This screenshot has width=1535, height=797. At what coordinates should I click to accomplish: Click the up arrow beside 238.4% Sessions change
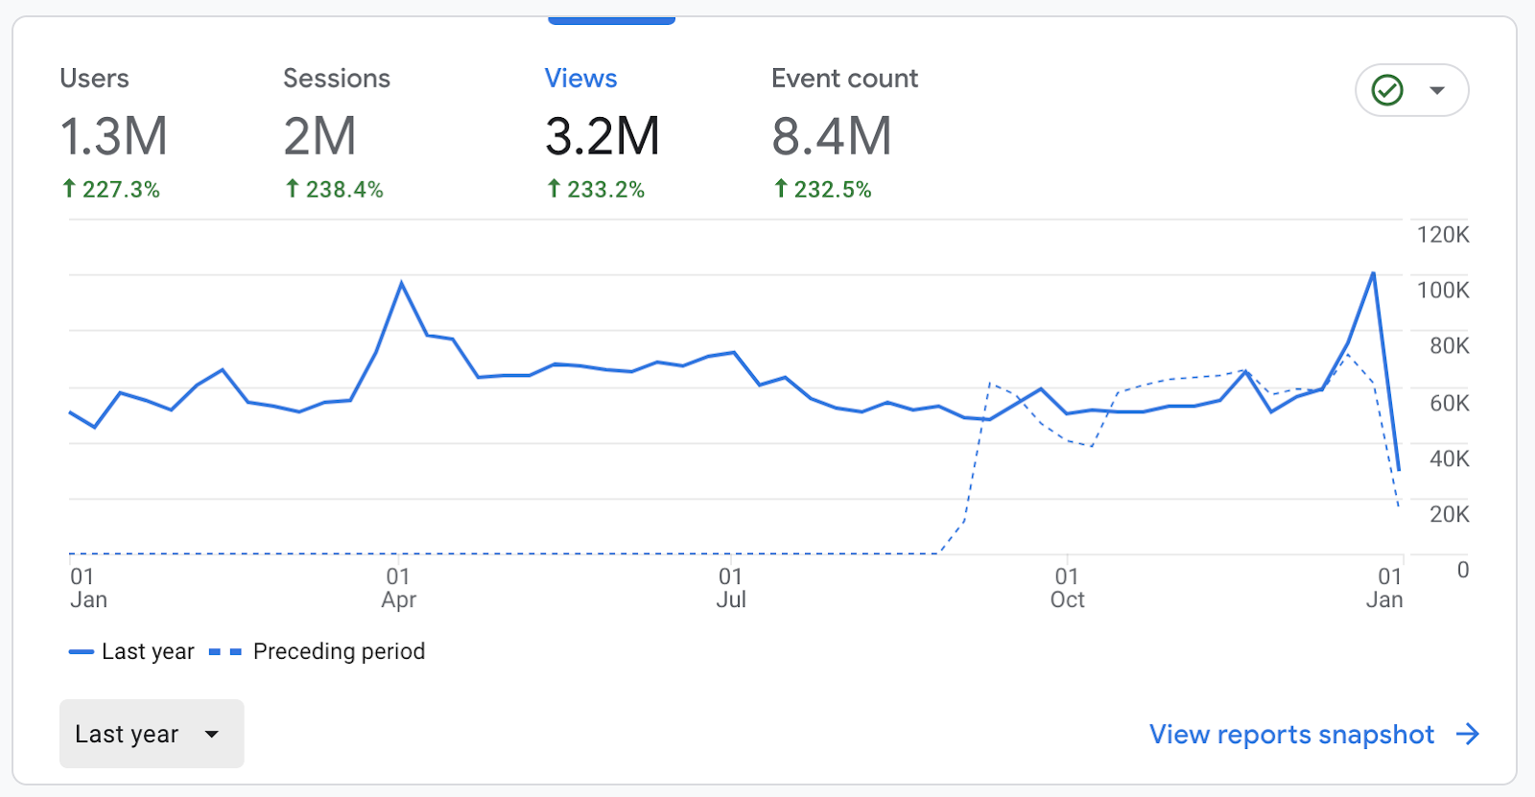coord(293,189)
